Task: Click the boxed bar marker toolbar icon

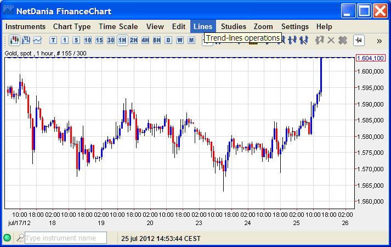Action: tap(359, 40)
